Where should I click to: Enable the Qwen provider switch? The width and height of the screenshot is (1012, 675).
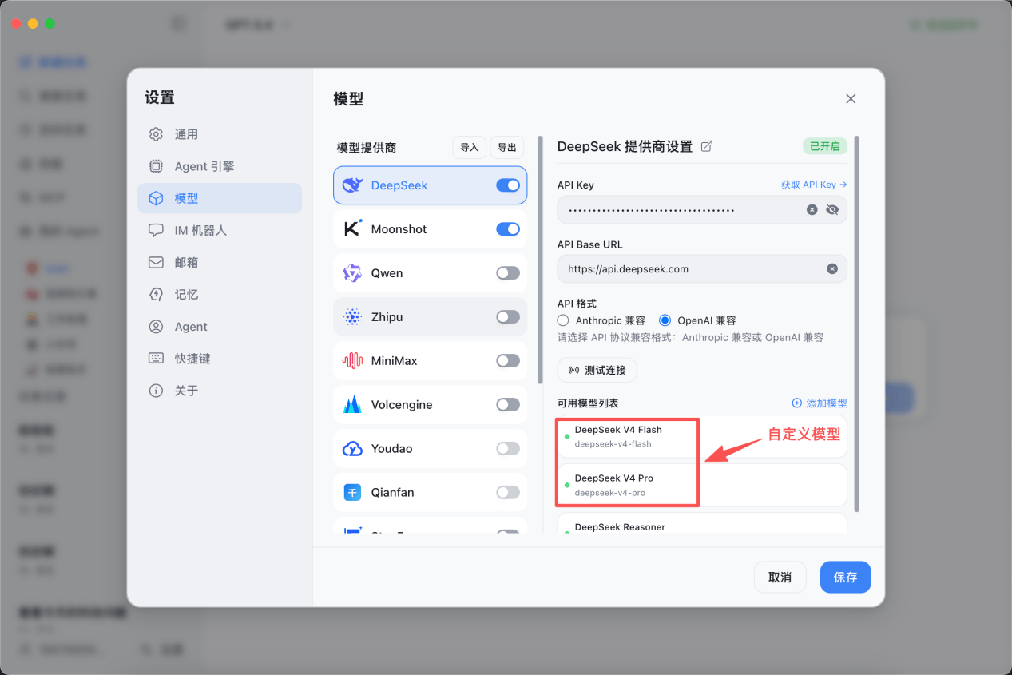click(508, 273)
